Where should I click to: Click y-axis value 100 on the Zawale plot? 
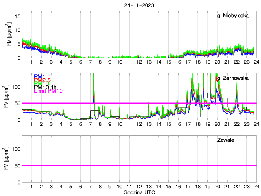[x=16, y=149]
